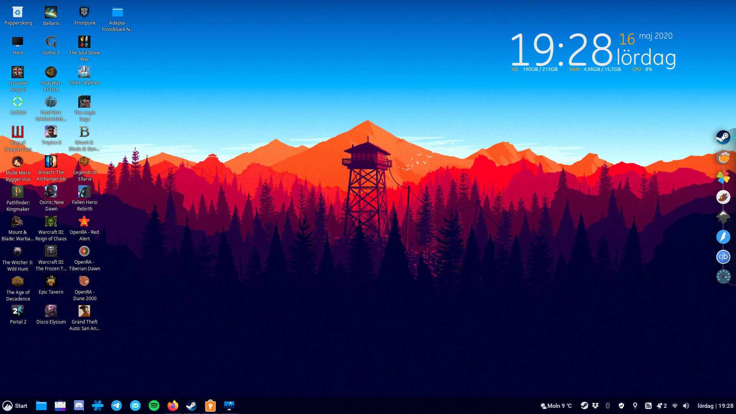Select Disco Elysium shortcut
Viewport: 736px width, 414px height.
[51, 315]
